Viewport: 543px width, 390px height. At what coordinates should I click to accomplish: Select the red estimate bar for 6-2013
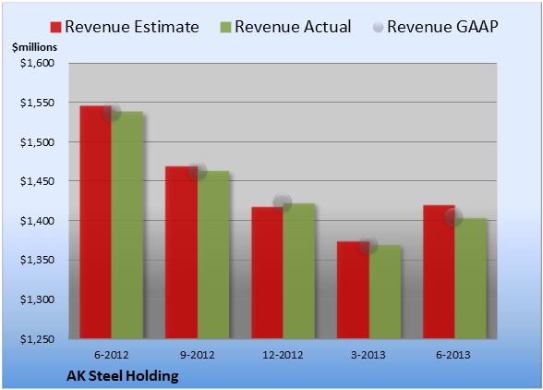(440, 272)
